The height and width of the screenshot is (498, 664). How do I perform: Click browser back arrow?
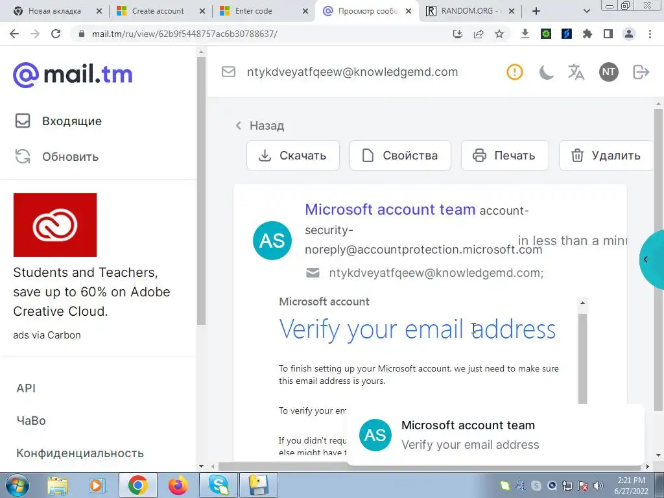pos(14,34)
